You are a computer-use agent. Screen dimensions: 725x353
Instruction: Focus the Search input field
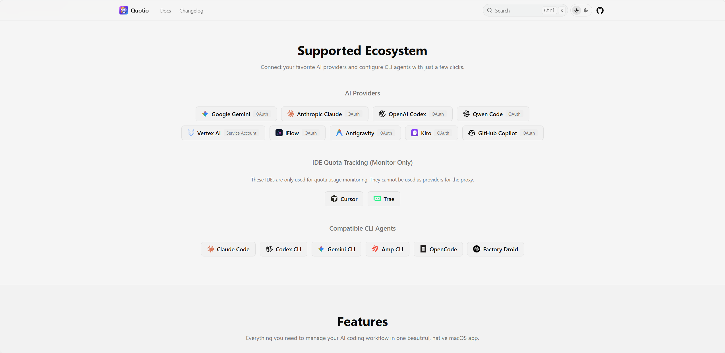pos(525,11)
